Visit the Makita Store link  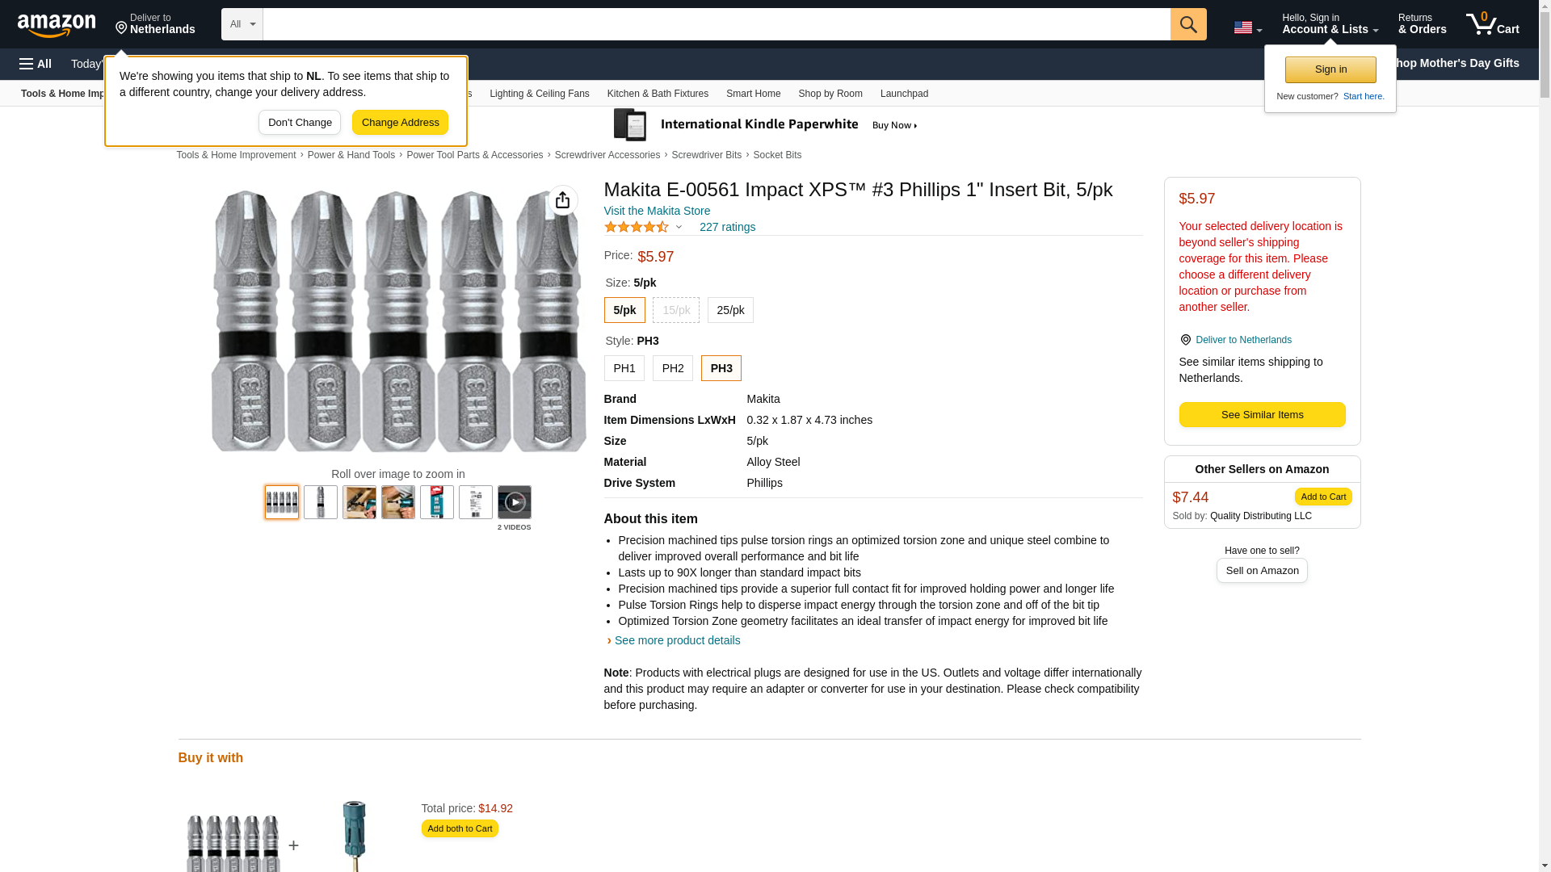click(x=658, y=211)
